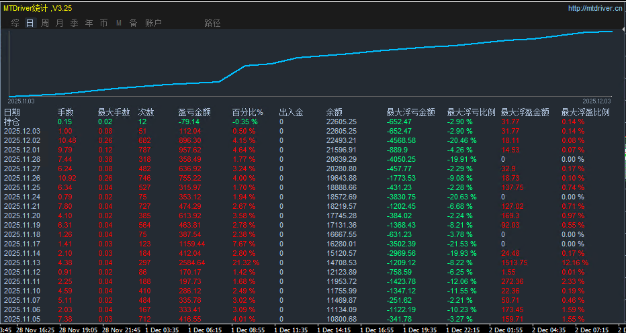Click the gray price-scale arrow marker
This screenshot has width=626, height=333.
point(623,30)
